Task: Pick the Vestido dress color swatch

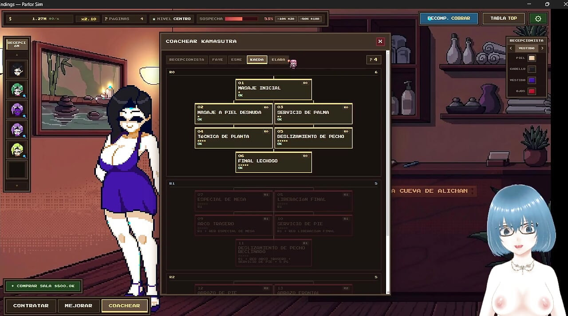Action: click(x=532, y=80)
